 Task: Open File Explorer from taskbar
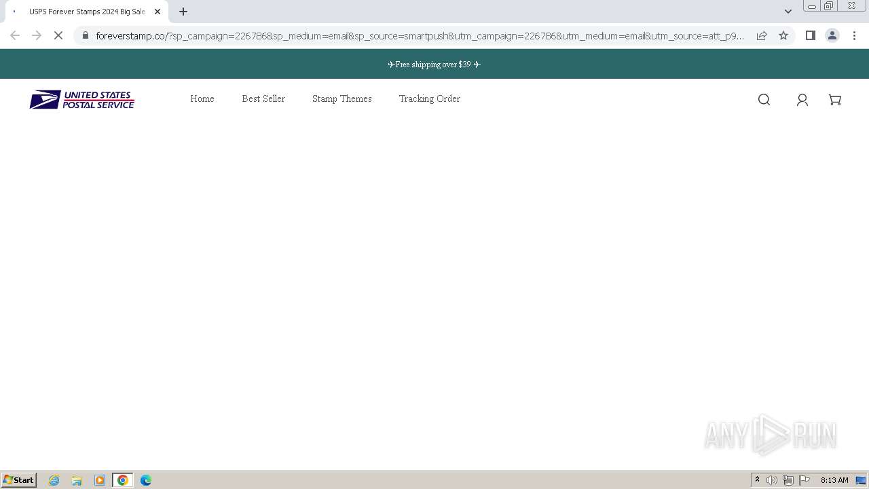(77, 480)
